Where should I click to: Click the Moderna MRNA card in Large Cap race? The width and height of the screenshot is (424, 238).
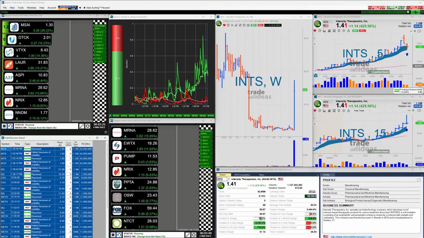[134, 133]
